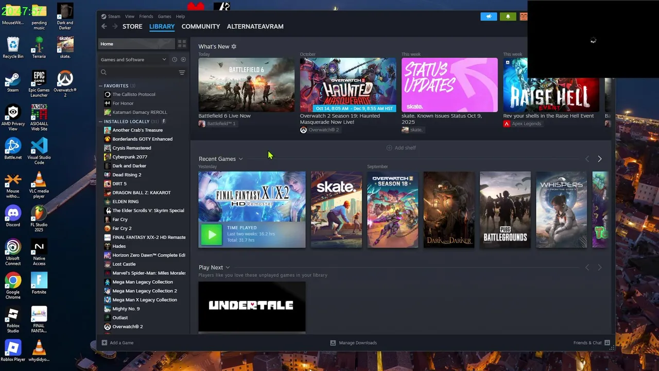This screenshot has width=659, height=371.
Task: Open Fortnite desktop shortcut
Action: [39, 283]
